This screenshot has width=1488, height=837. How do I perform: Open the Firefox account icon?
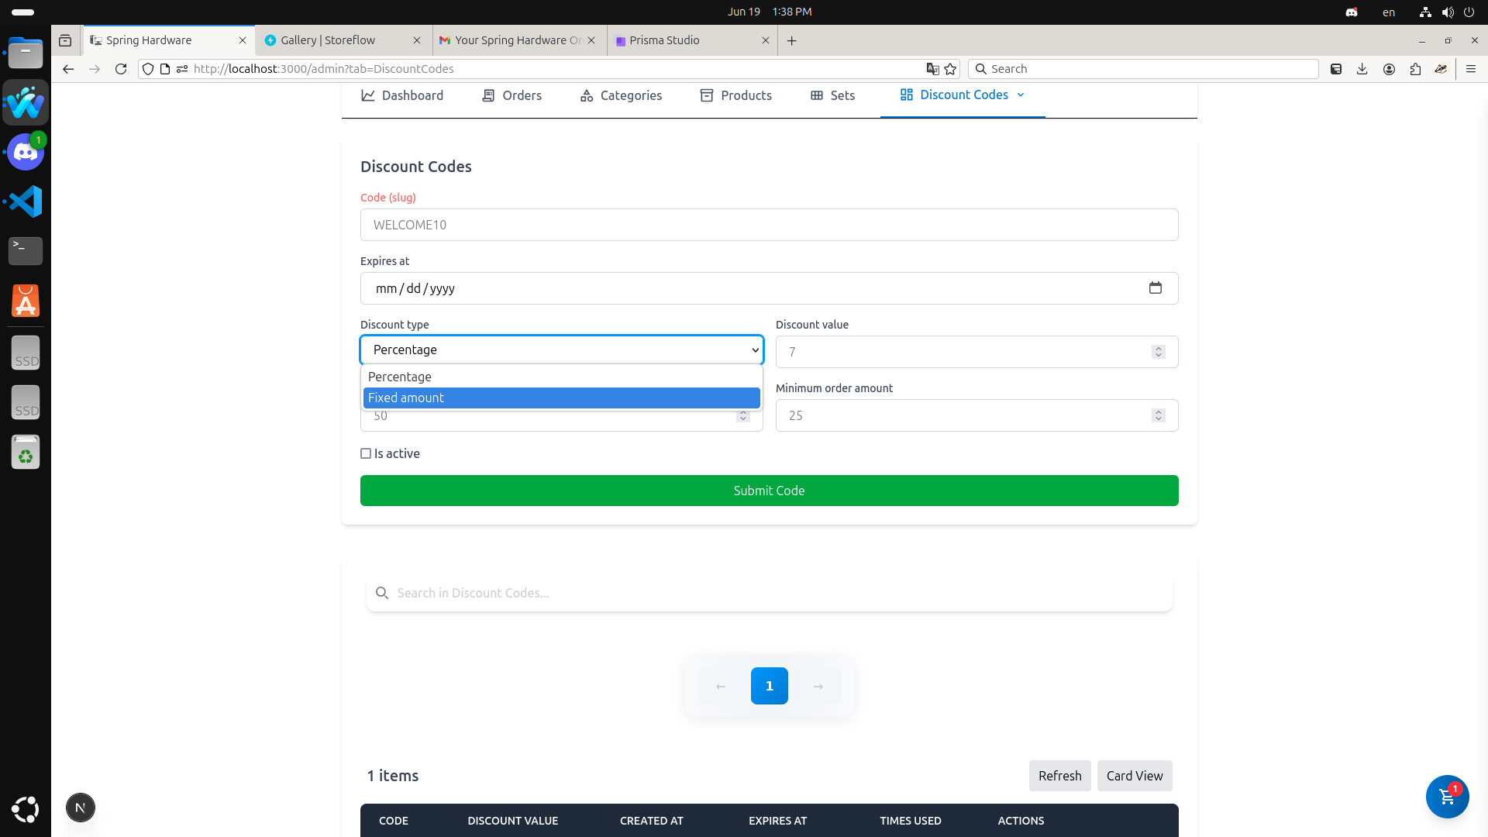tap(1389, 69)
